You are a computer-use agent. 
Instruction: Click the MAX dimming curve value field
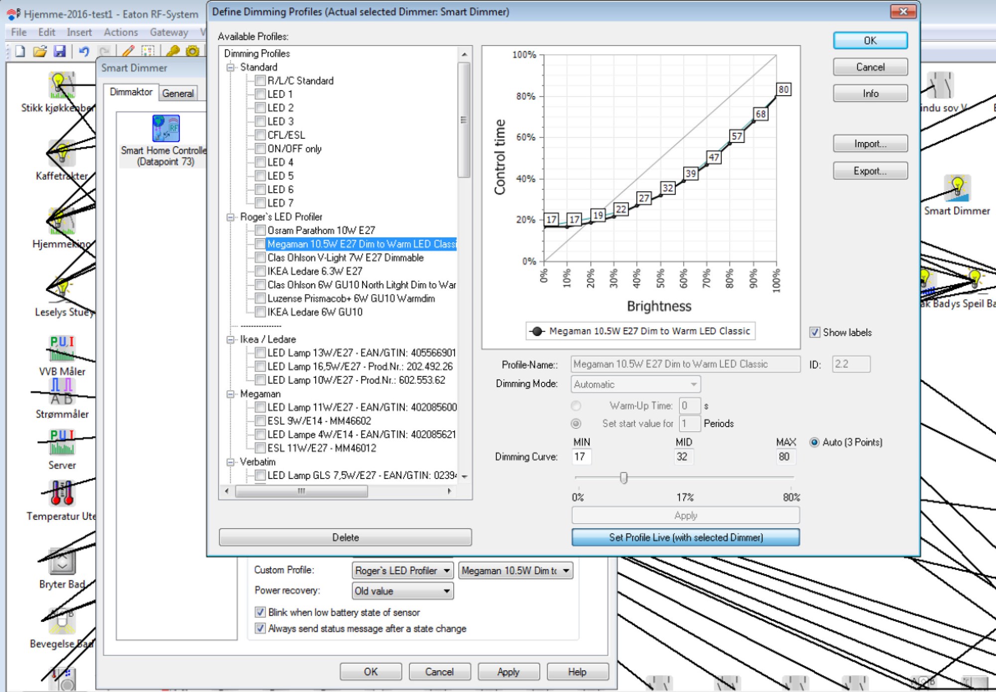click(x=785, y=457)
